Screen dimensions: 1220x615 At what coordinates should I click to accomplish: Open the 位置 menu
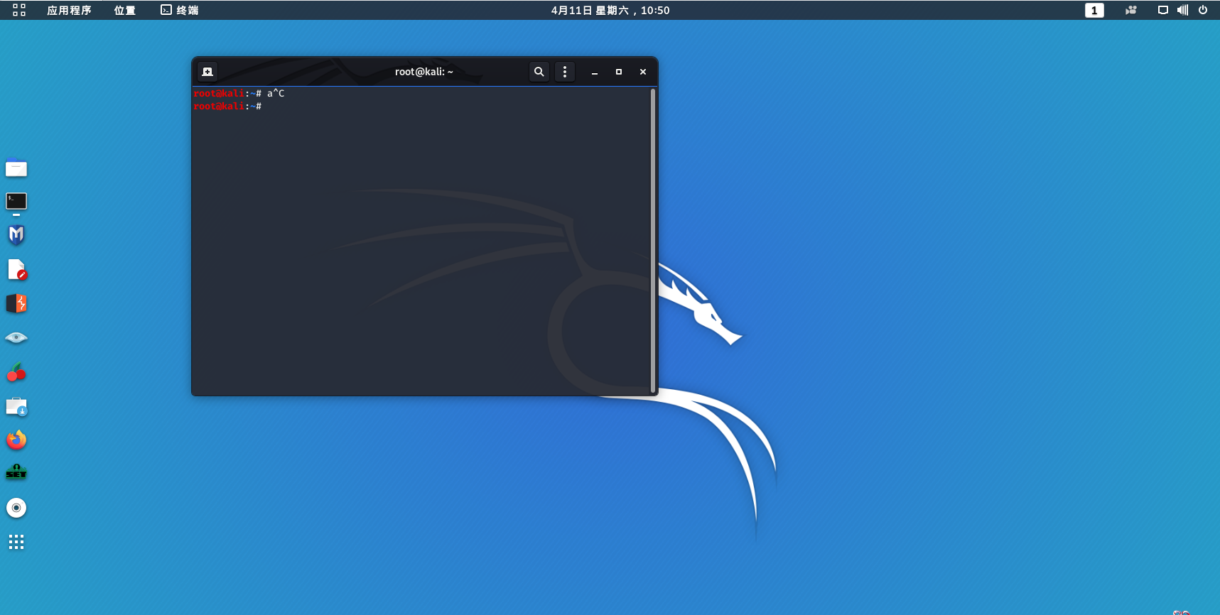[125, 10]
